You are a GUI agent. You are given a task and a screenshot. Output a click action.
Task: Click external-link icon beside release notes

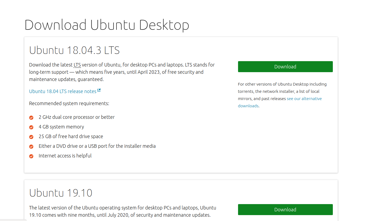[x=99, y=90]
